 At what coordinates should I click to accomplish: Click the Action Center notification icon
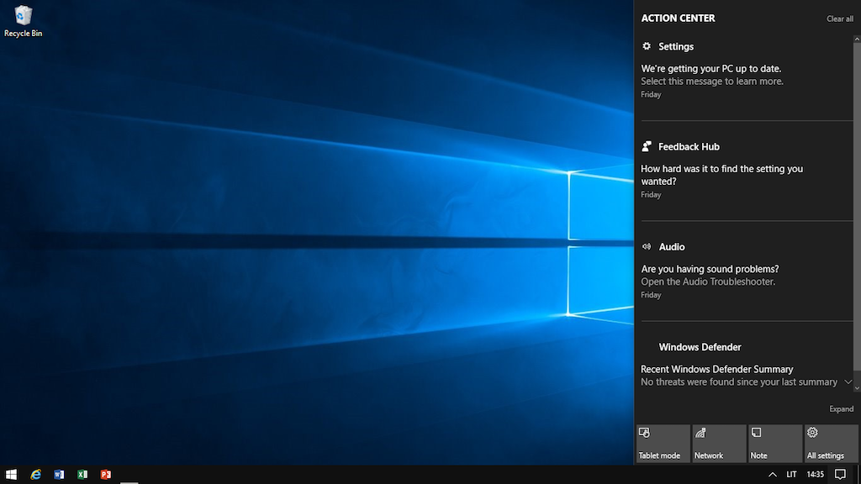[x=839, y=475]
